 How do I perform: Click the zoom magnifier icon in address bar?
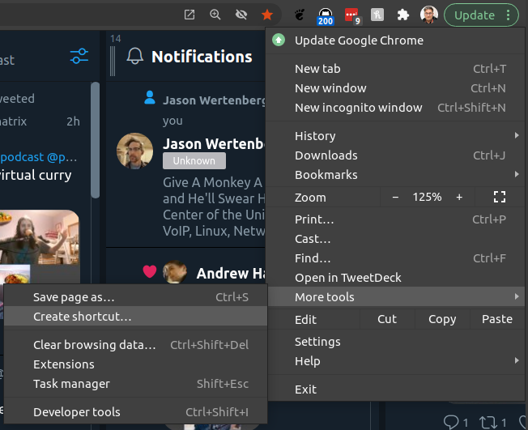tap(215, 15)
